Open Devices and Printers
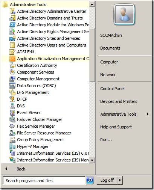 pos(119,101)
